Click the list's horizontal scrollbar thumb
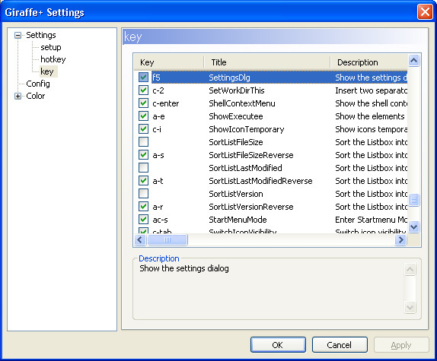The image size is (437, 361). (167, 239)
